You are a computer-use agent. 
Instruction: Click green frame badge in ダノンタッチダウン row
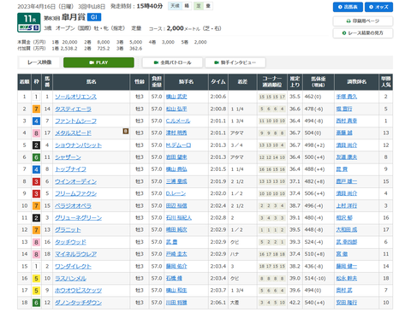pyautogui.click(x=36, y=303)
